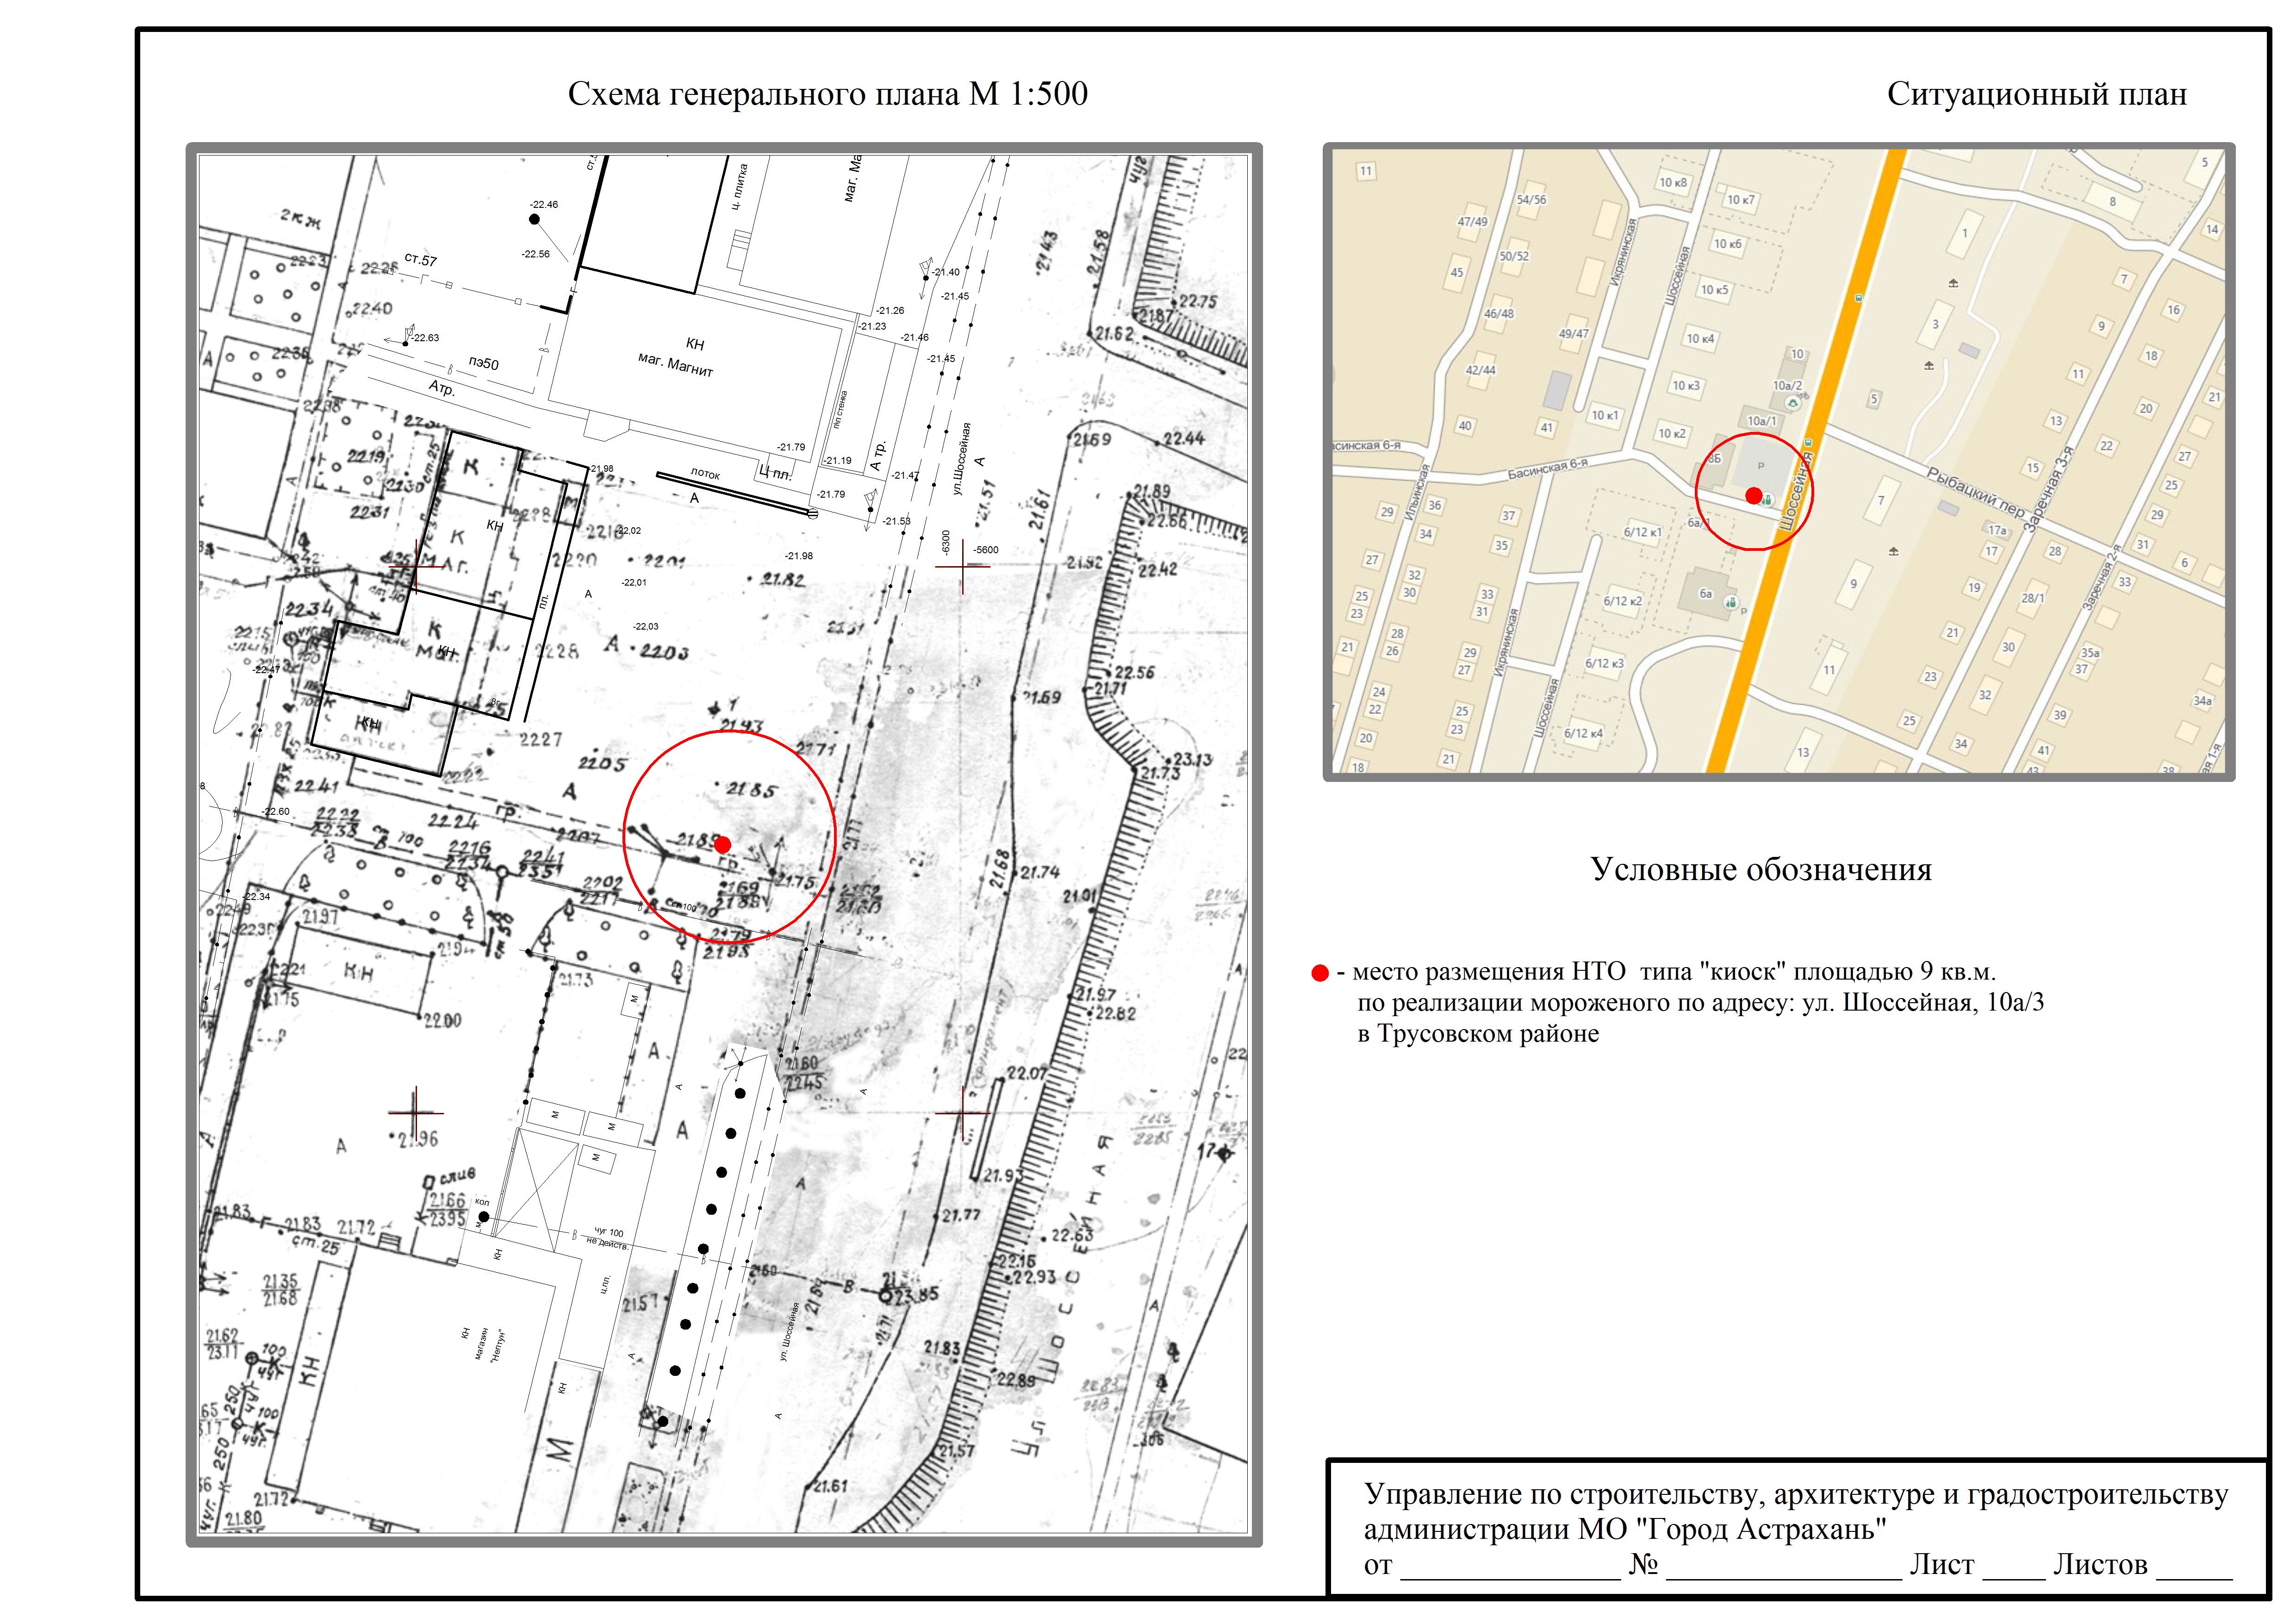Click the 'Ситуационный план' heading
The height and width of the screenshot is (1624, 2296).
click(x=2036, y=94)
